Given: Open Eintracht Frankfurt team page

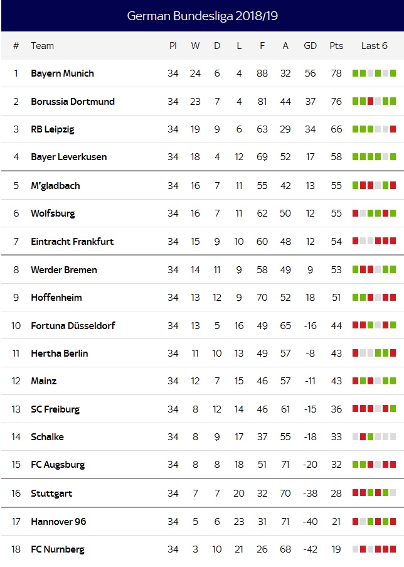Looking at the screenshot, I should click(72, 242).
